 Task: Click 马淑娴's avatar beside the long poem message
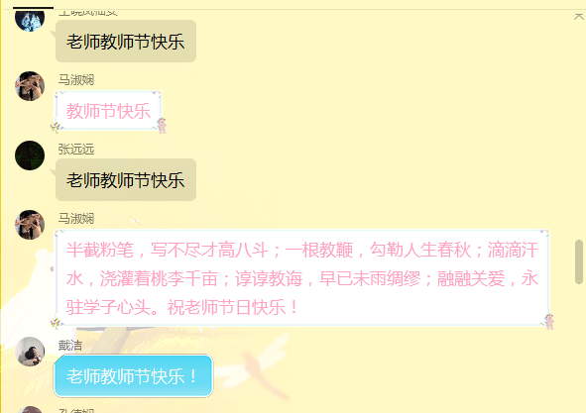[30, 225]
